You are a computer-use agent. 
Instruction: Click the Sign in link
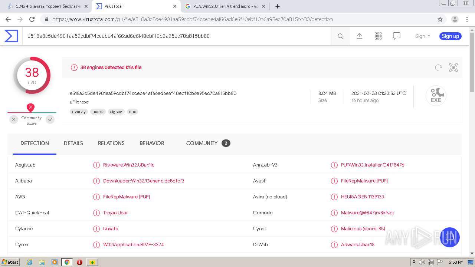tap(423, 36)
